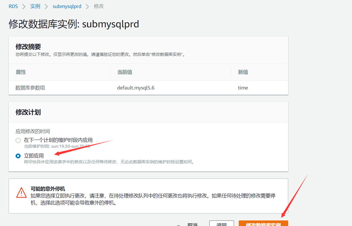Click the chevron before 修改 breadcrumb
Viewport: 352px width, 226px height.
coord(88,6)
